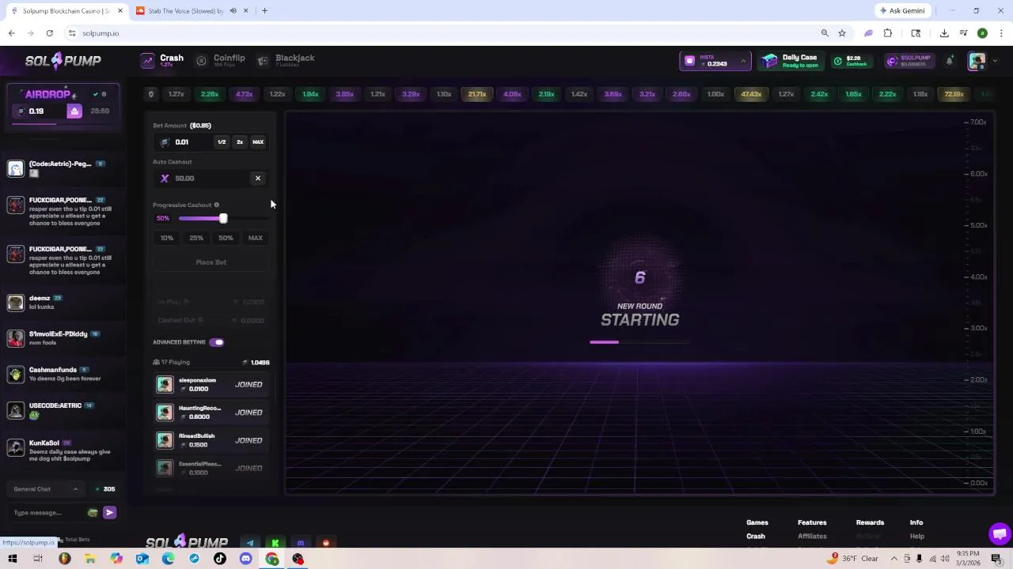The height and width of the screenshot is (569, 1013).
Task: Click the Place Bet button
Action: pos(211,262)
